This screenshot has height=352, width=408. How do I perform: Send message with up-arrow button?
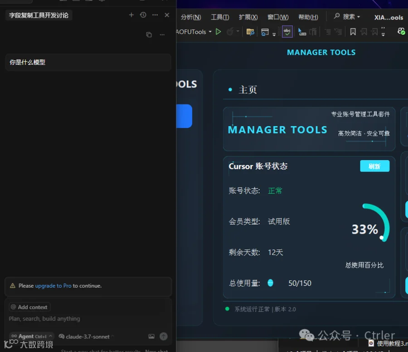tap(163, 337)
